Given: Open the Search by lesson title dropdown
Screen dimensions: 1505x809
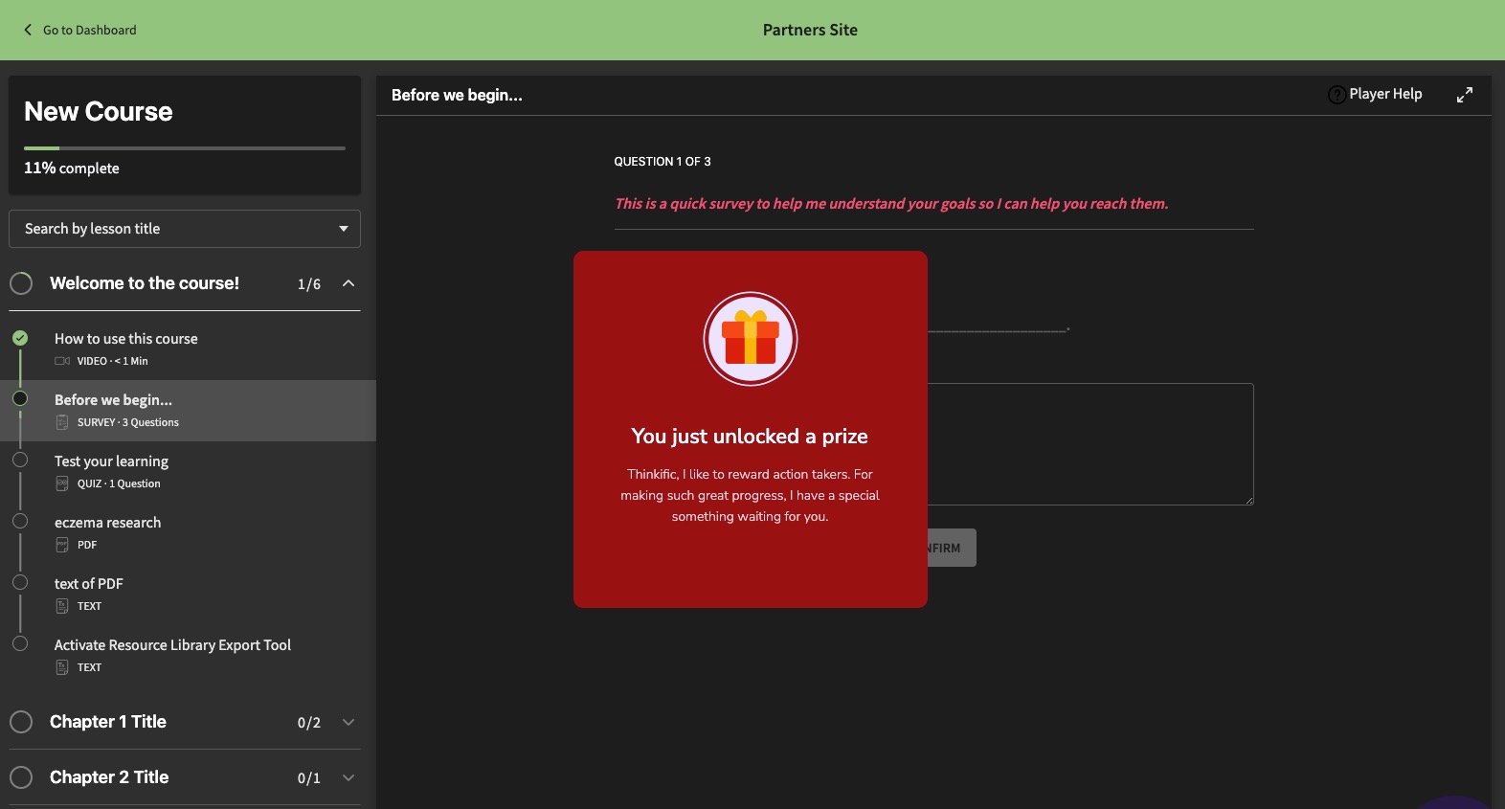Looking at the screenshot, I should tap(185, 229).
